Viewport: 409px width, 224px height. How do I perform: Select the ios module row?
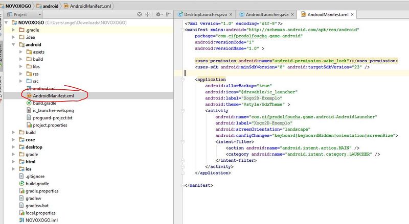88,169
